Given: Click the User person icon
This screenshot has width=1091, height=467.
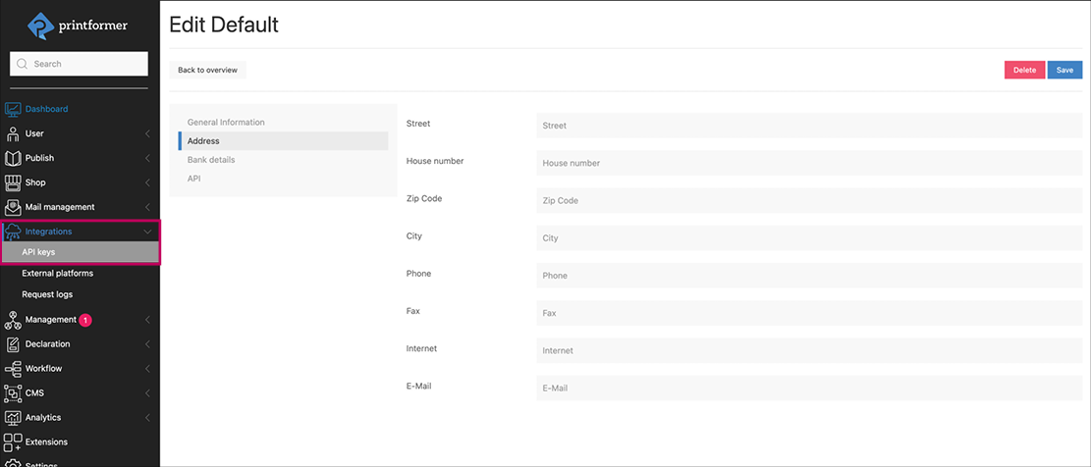Looking at the screenshot, I should (x=13, y=133).
